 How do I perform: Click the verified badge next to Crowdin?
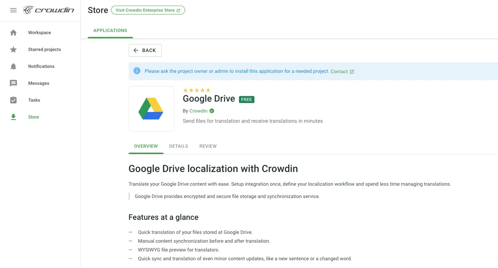click(211, 110)
